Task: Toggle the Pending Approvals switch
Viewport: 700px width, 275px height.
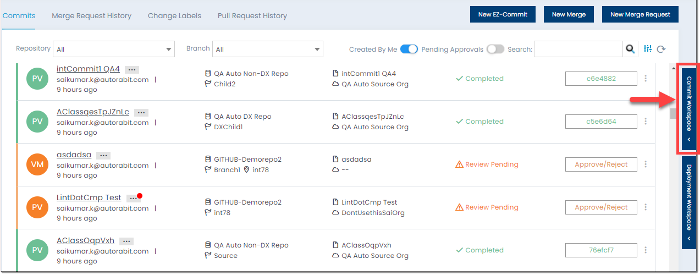Action: (x=495, y=49)
